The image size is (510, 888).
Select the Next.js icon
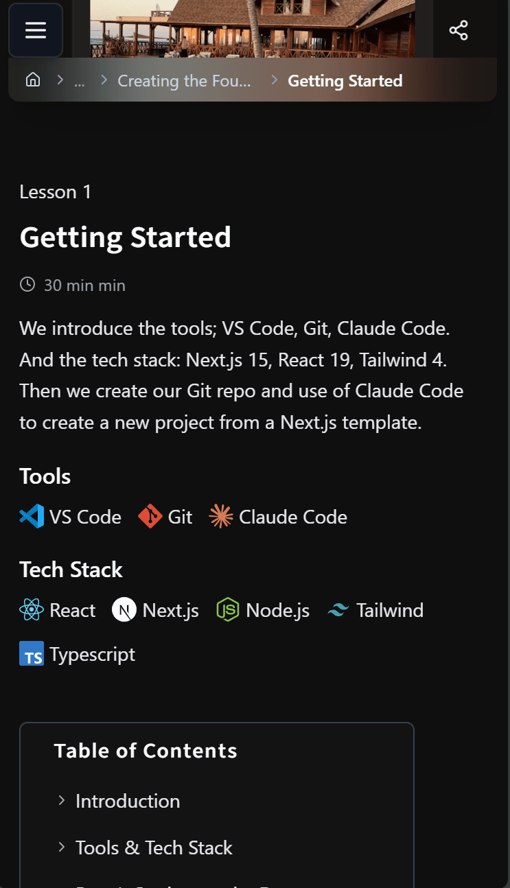[x=124, y=610]
